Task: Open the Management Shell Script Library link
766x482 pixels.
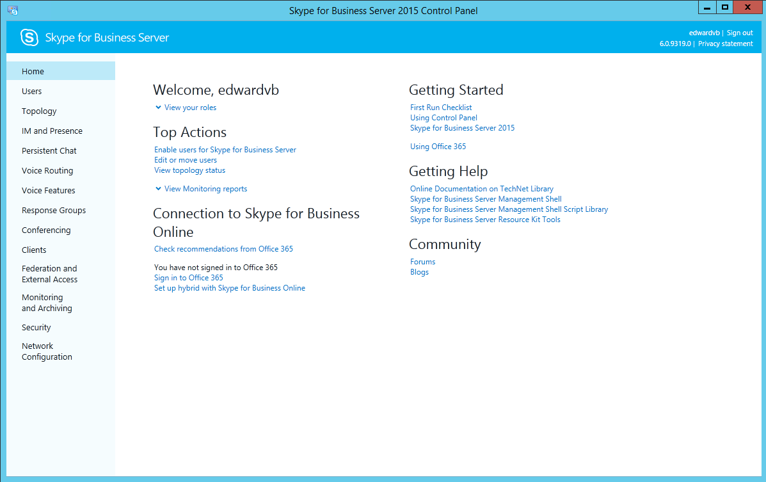Action: point(509,209)
